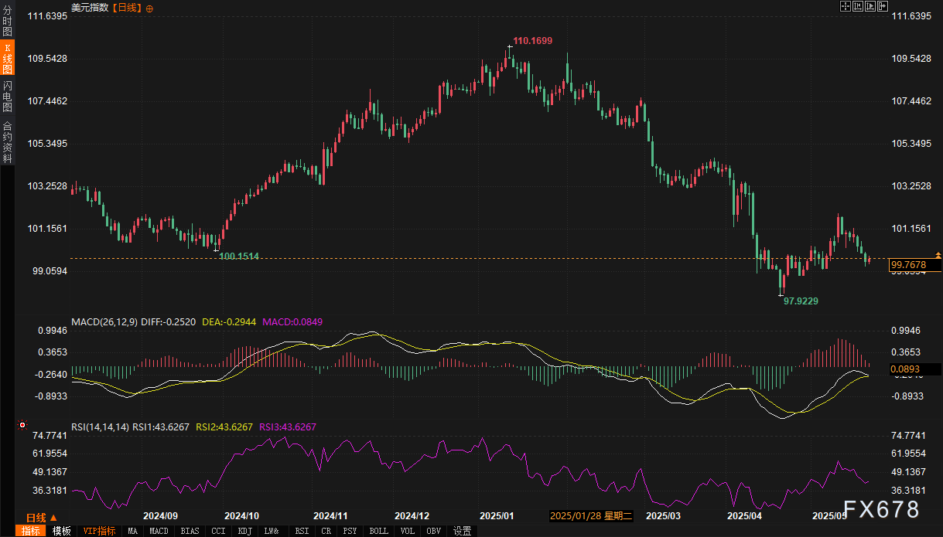Image resolution: width=943 pixels, height=537 pixels.
Task: Click the jump-to-start chart icon
Action: pyautogui.click(x=858, y=6)
